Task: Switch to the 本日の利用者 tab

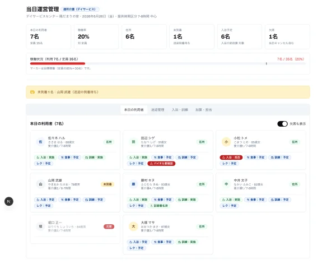Action: 134,110
